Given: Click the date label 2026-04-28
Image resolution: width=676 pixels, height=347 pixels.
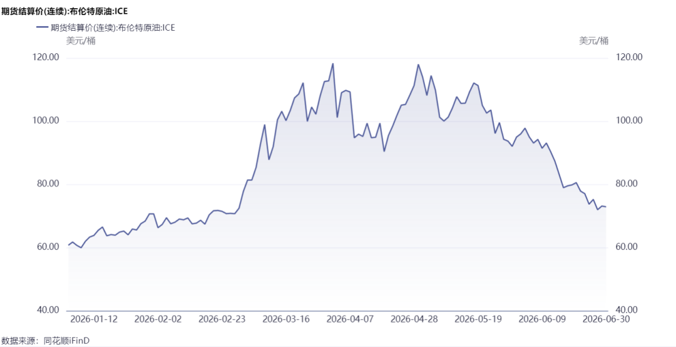Looking at the screenshot, I should pyautogui.click(x=414, y=319).
